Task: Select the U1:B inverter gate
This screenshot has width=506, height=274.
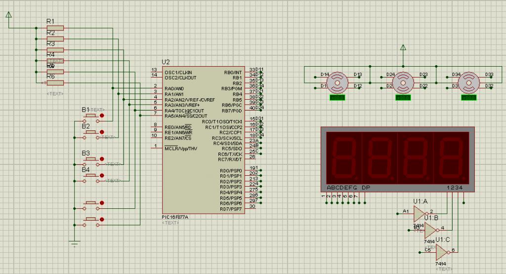Action: [431, 230]
